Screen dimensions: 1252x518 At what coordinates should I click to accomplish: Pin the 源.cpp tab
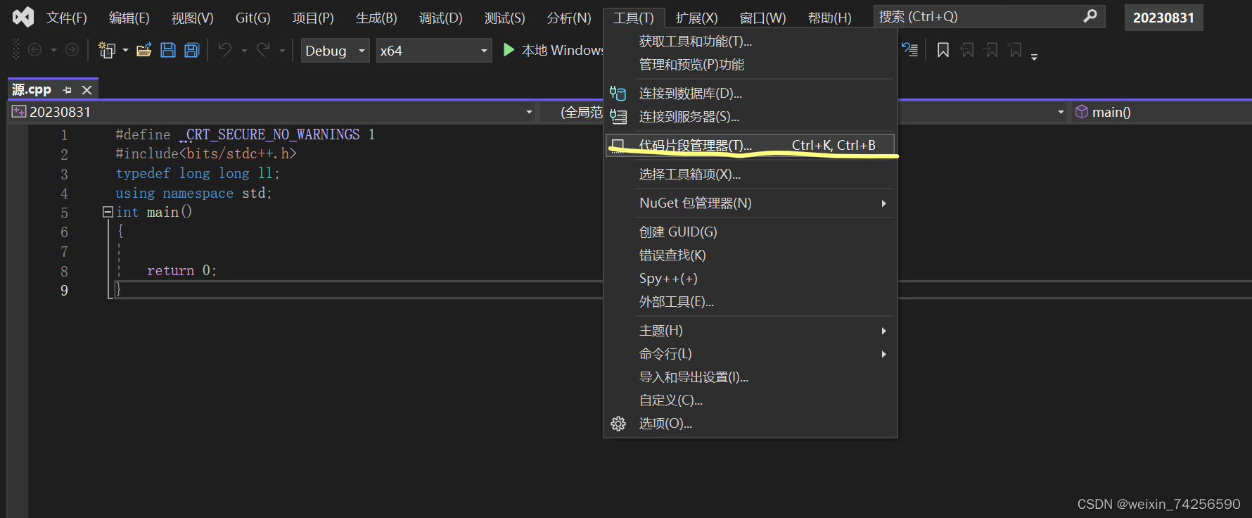click(x=68, y=90)
